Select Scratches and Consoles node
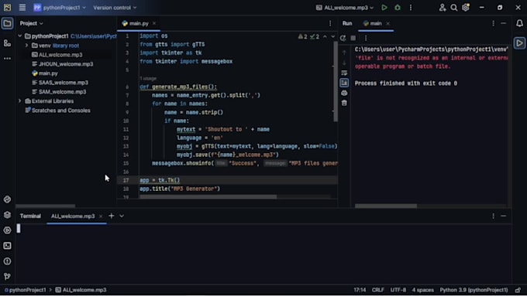527x296 pixels. point(57,111)
